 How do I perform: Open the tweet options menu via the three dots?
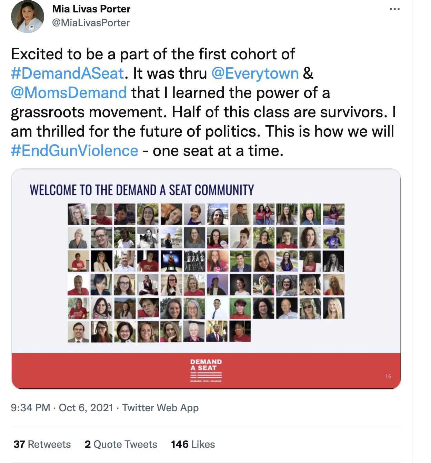click(x=395, y=9)
